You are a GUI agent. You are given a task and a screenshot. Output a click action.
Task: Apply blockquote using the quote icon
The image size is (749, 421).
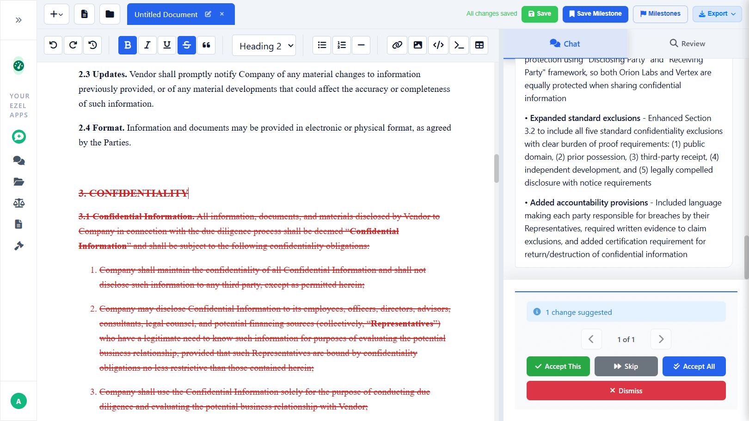[206, 45]
